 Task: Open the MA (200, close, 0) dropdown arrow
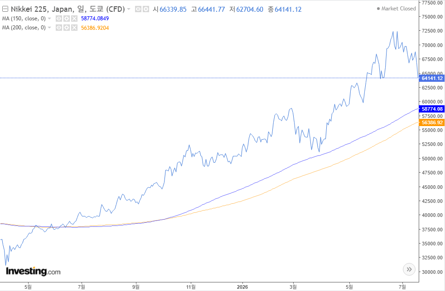(x=49, y=28)
